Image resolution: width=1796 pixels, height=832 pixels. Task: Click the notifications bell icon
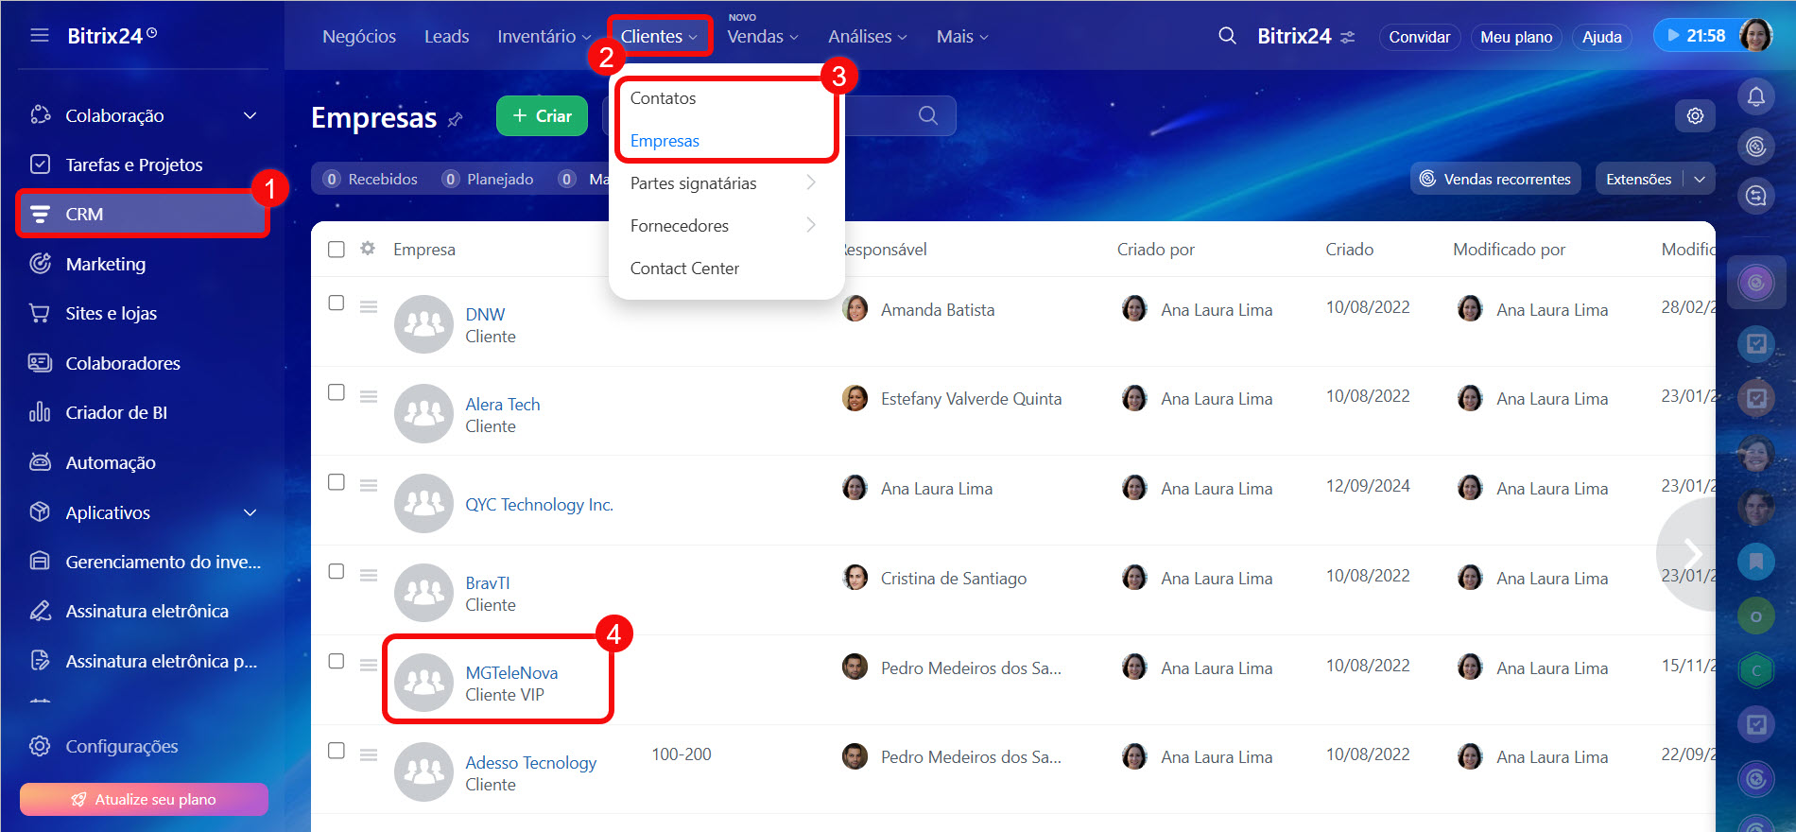click(x=1755, y=96)
